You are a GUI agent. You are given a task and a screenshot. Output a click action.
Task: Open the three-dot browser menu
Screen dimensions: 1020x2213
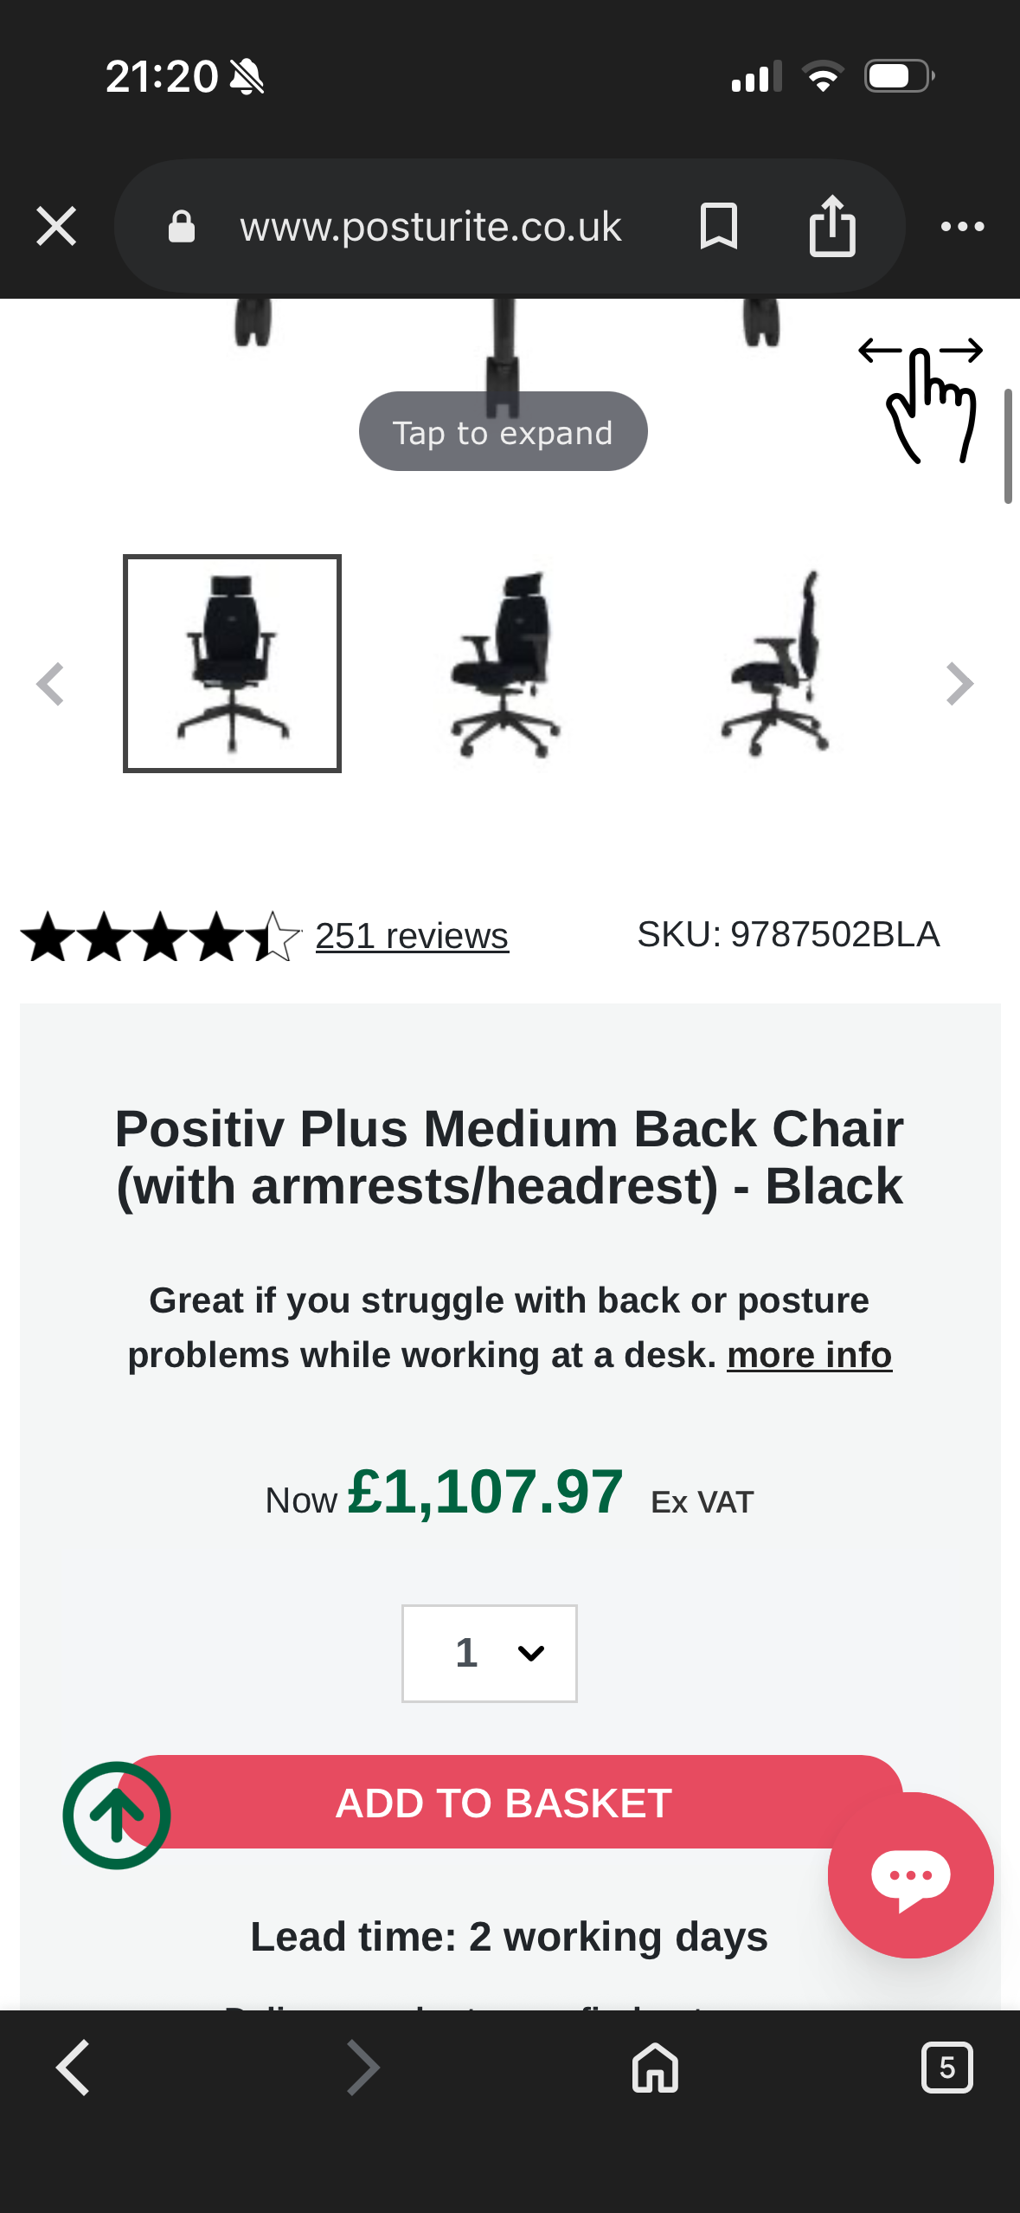pos(962,227)
